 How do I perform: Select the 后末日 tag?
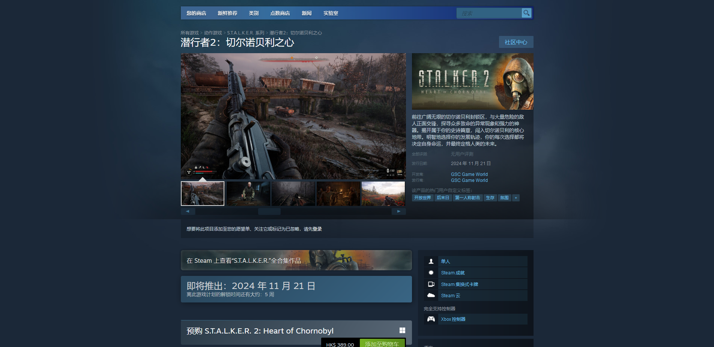pos(443,198)
